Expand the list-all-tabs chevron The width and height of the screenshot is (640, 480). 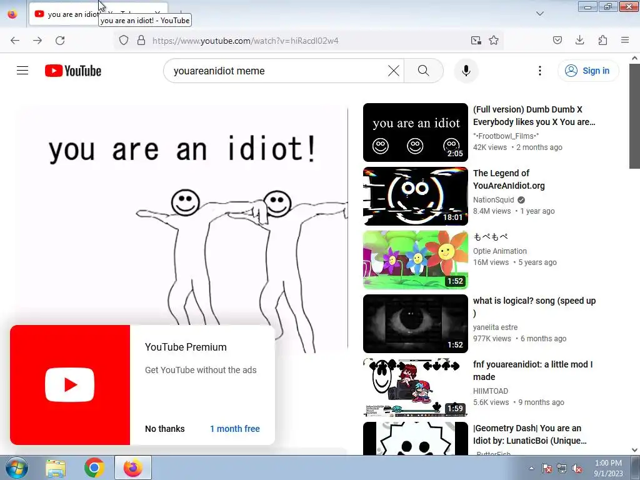(539, 14)
